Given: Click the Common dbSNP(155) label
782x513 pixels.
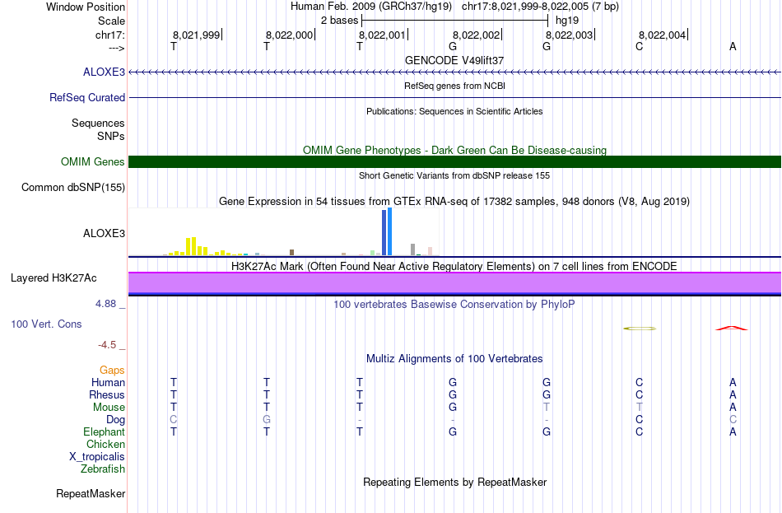Looking at the screenshot, I should tap(72, 187).
